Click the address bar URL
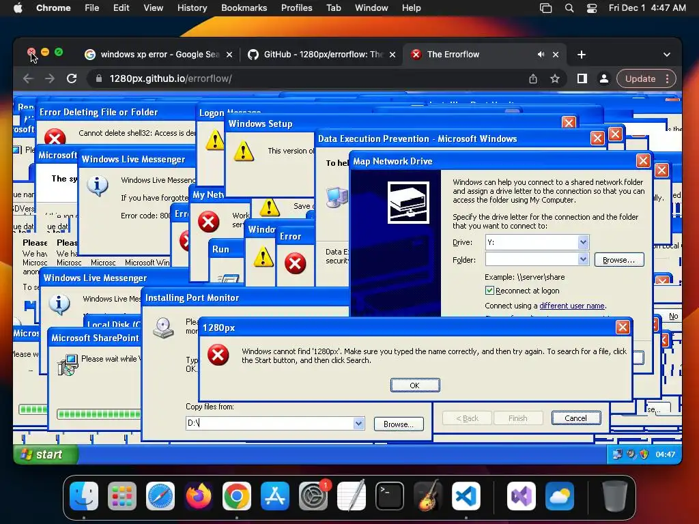Image resolution: width=699 pixels, height=524 pixels. point(170,78)
